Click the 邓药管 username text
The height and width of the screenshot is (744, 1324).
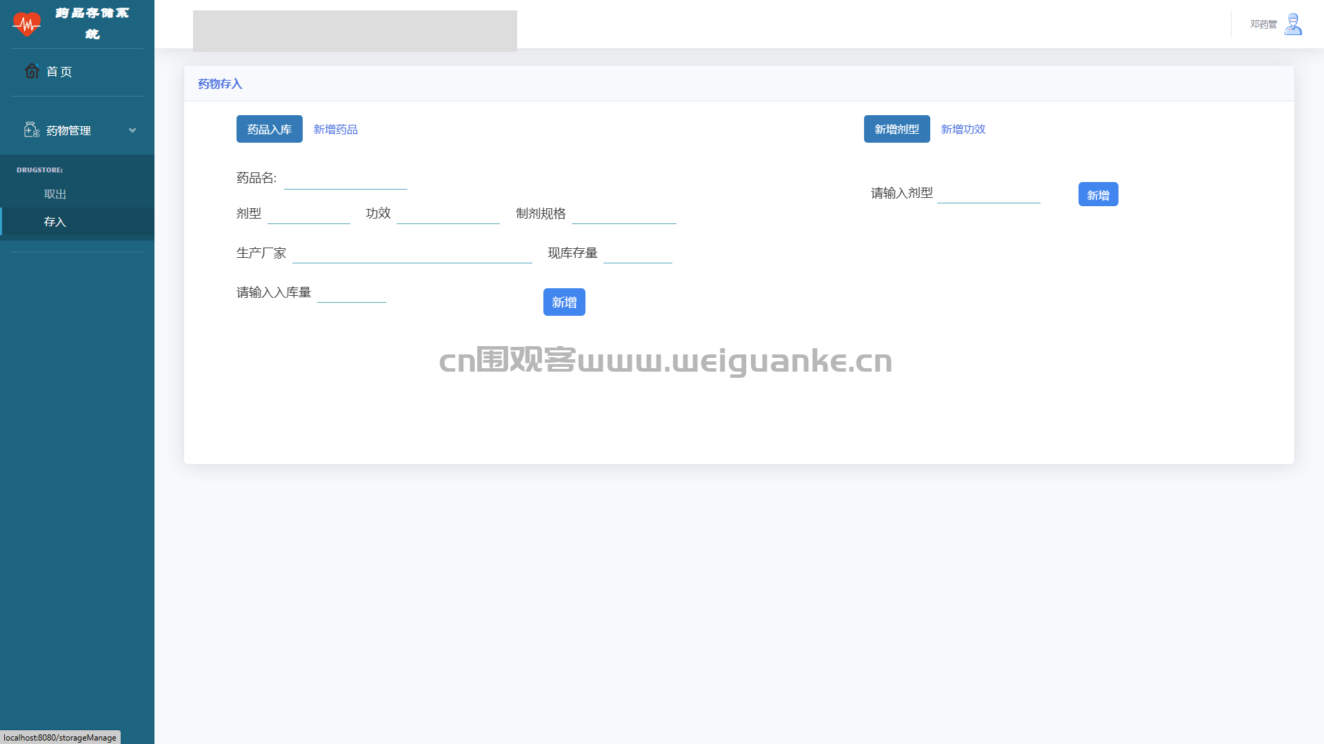(x=1263, y=24)
